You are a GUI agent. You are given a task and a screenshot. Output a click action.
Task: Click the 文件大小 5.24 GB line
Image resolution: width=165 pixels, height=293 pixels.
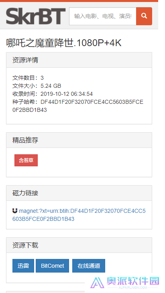37,86
